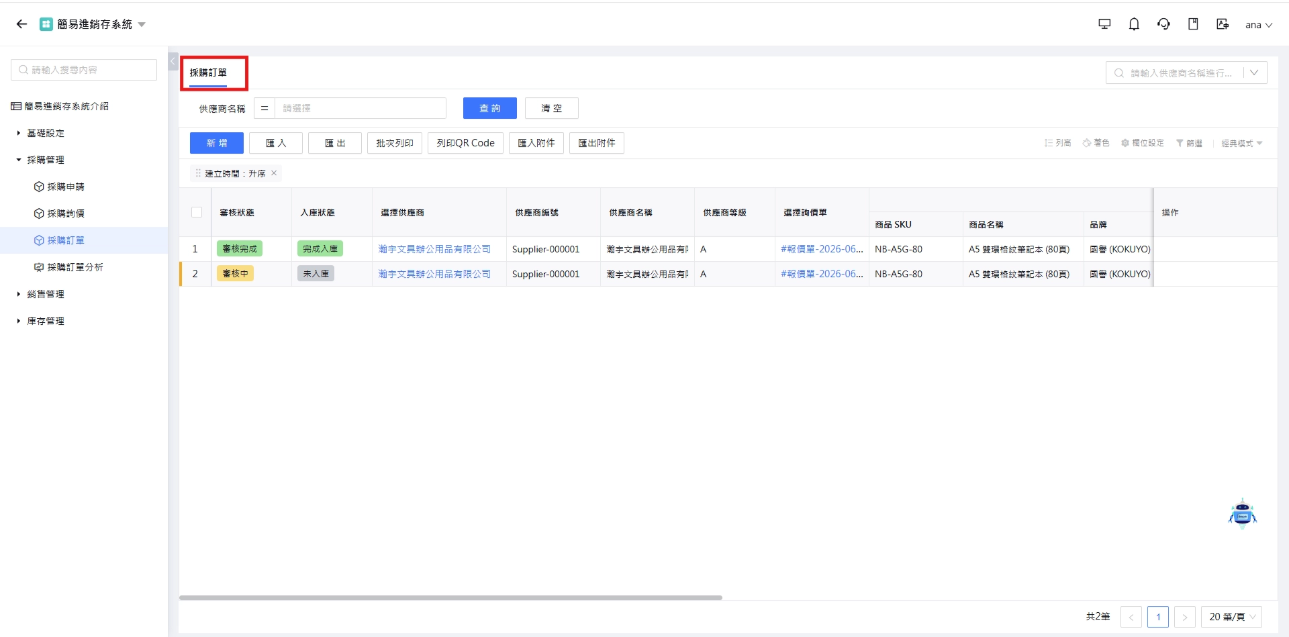The width and height of the screenshot is (1289, 637).
Task: Open the app name dropdown arrow
Action: [142, 25]
